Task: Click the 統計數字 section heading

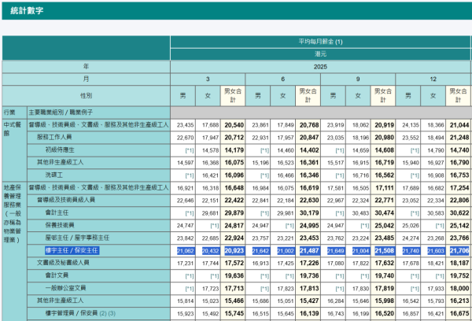Action: pyautogui.click(x=27, y=10)
